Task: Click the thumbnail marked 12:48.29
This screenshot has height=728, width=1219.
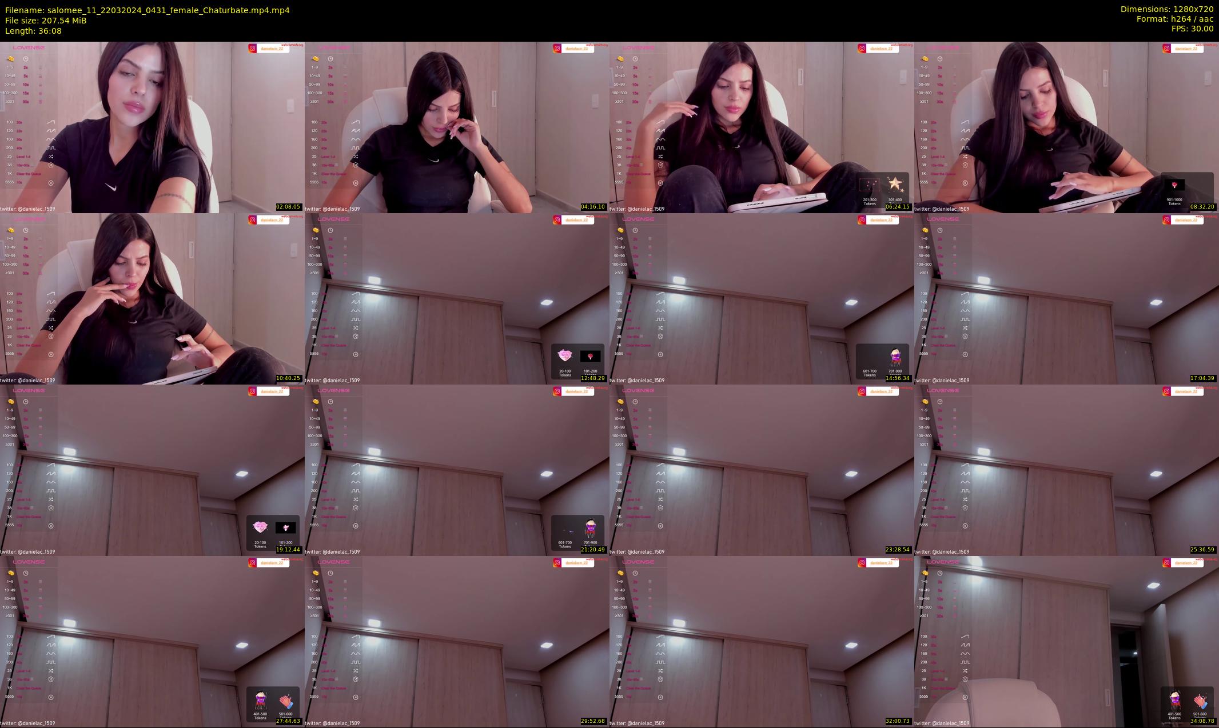Action: 457,298
